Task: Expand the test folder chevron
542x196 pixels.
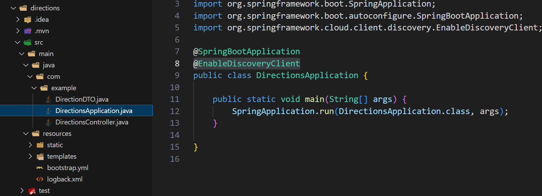Action: [22, 191]
